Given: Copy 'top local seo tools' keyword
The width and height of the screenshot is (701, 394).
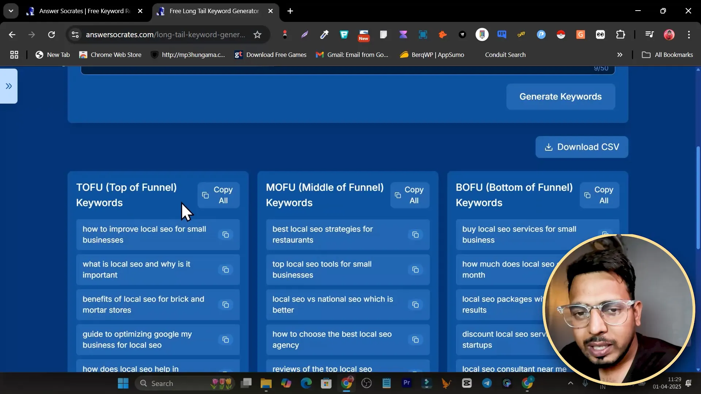Looking at the screenshot, I should click(x=415, y=270).
